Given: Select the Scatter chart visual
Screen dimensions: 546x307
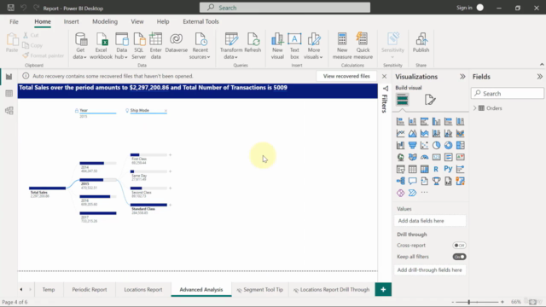Looking at the screenshot, I should [x=425, y=145].
